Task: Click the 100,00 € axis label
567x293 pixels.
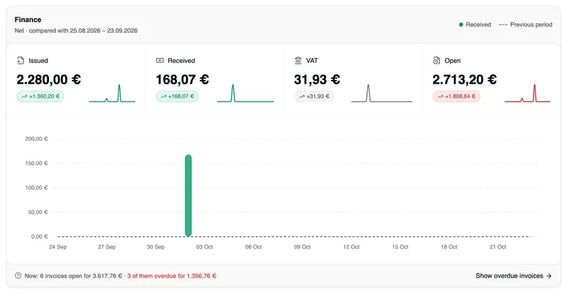Action: point(37,188)
